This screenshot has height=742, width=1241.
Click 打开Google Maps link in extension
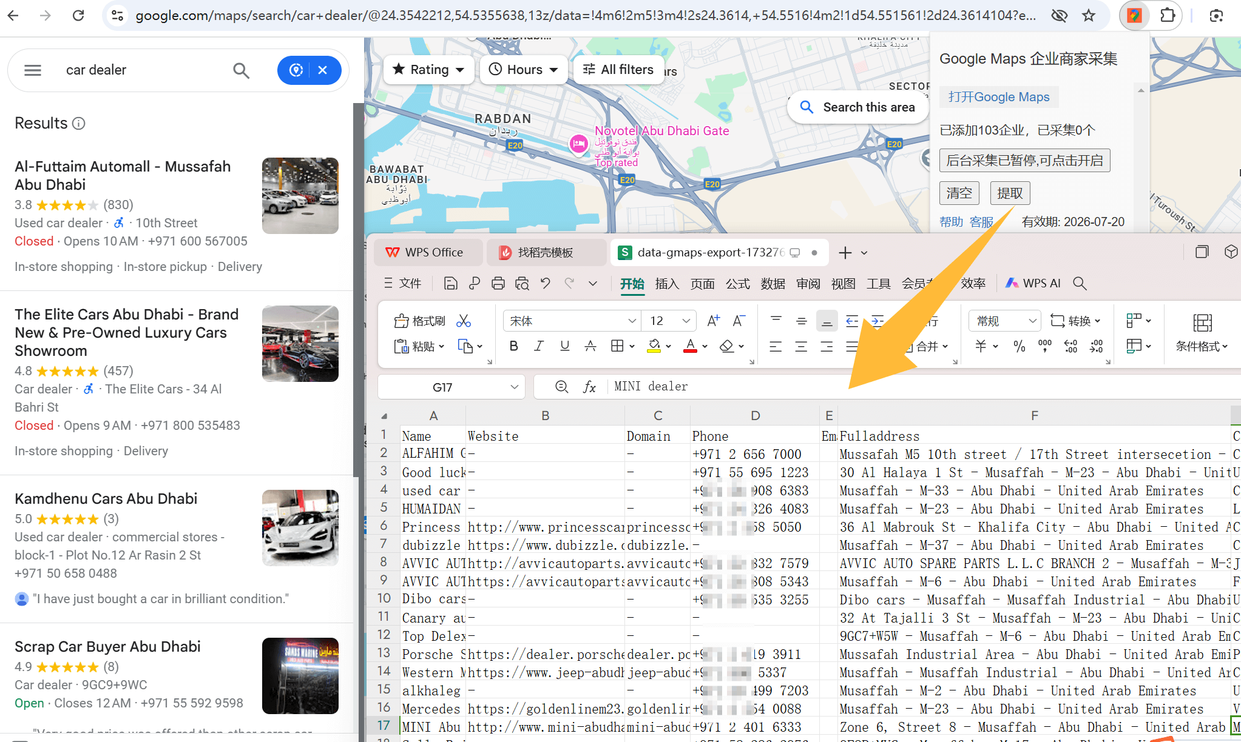point(999,97)
